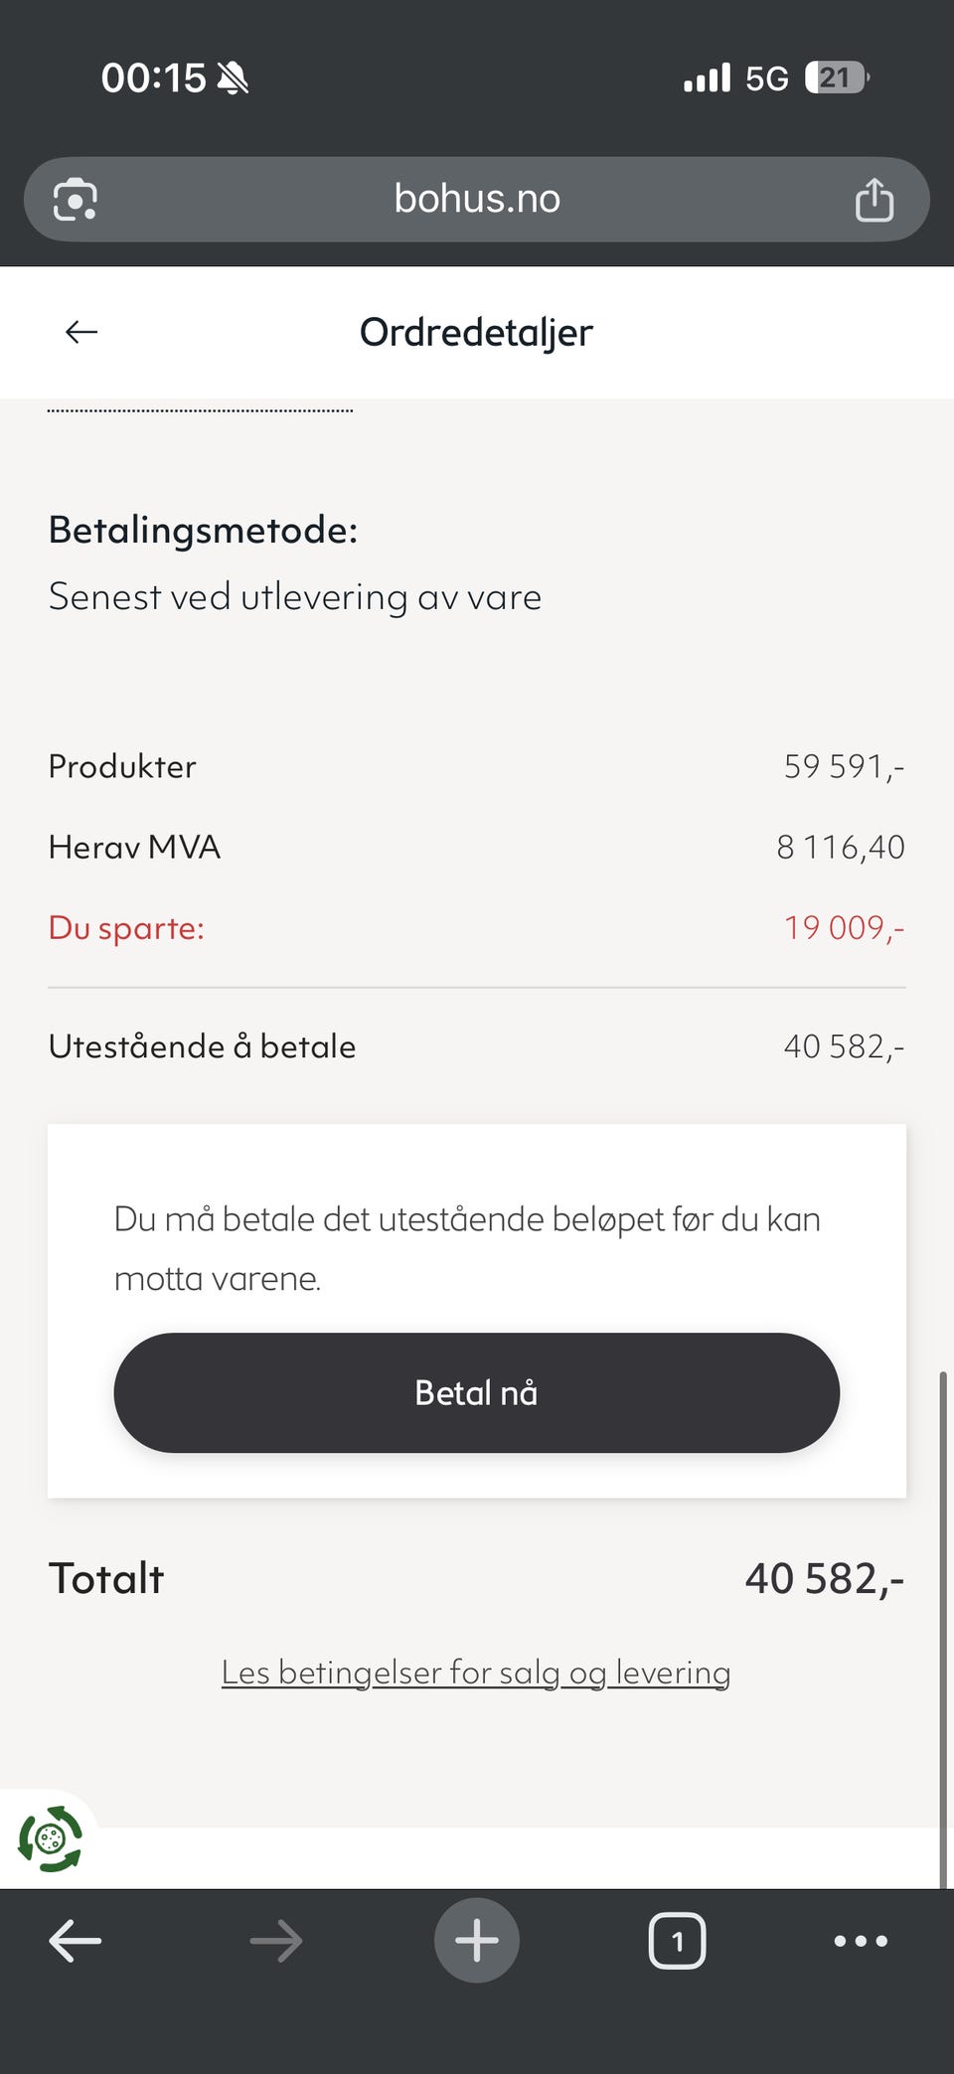
Task: Open the three-dot browser menu
Action: (861, 1941)
